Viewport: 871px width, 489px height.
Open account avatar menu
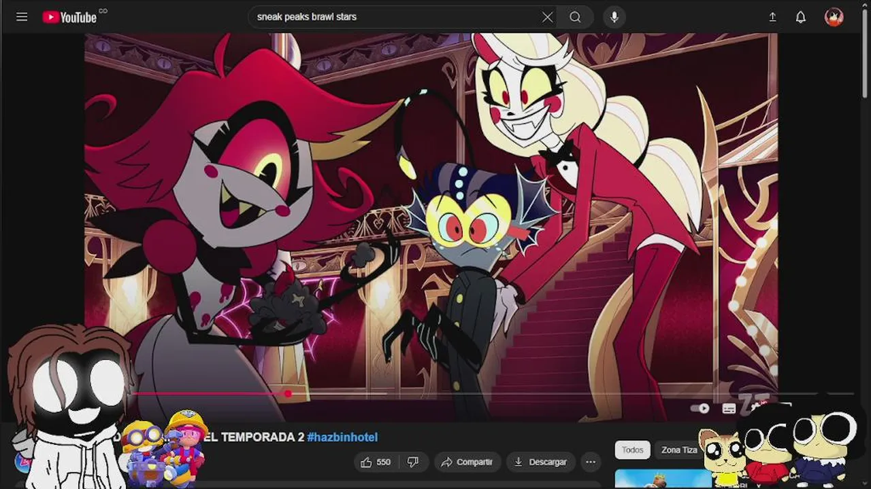[834, 17]
